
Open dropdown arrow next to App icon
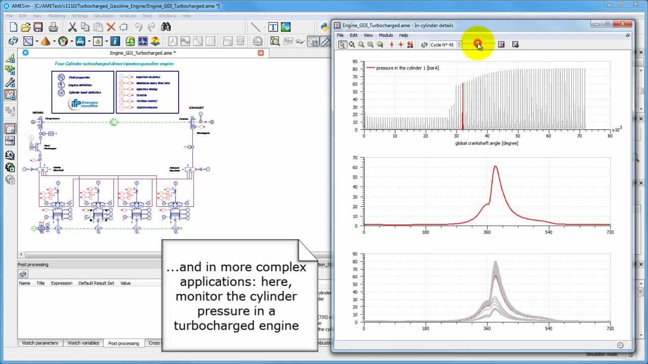(89, 41)
